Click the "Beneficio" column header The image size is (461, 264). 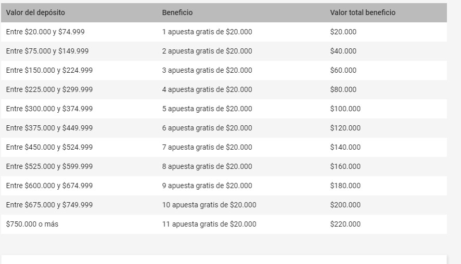177,12
